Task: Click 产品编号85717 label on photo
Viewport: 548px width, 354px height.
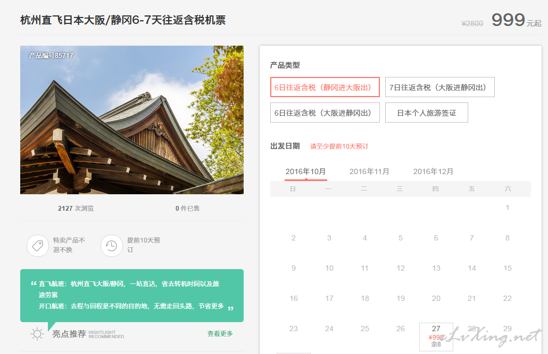Action: [51, 55]
